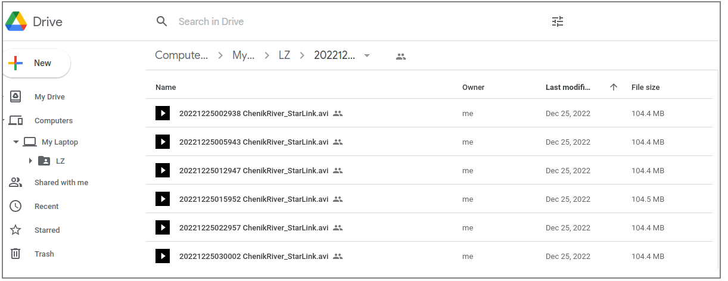Open Shared with me
Image resolution: width=728 pixels, height=281 pixels.
61,183
